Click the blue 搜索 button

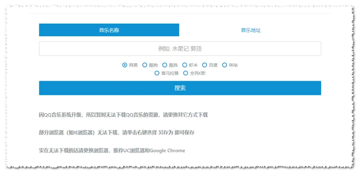click(x=180, y=88)
